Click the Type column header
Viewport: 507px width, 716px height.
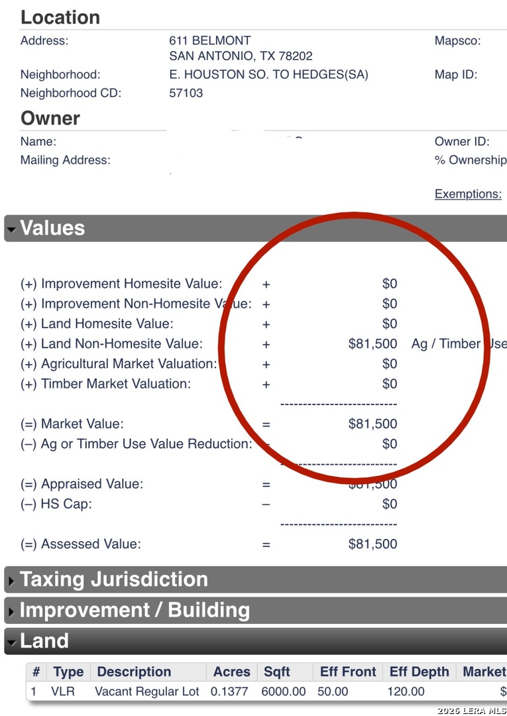point(69,672)
